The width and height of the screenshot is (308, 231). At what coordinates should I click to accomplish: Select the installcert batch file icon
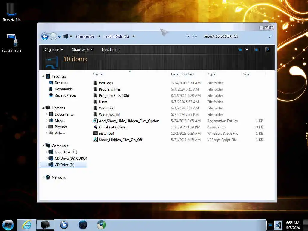[95, 133]
